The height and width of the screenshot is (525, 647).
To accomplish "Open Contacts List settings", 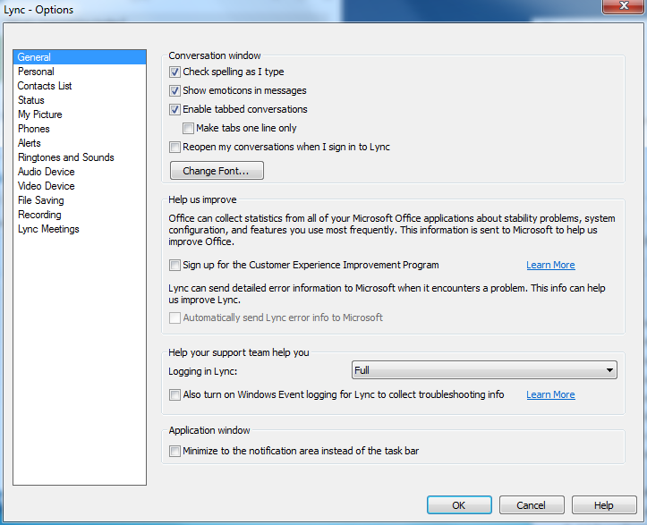I will (x=80, y=86).
